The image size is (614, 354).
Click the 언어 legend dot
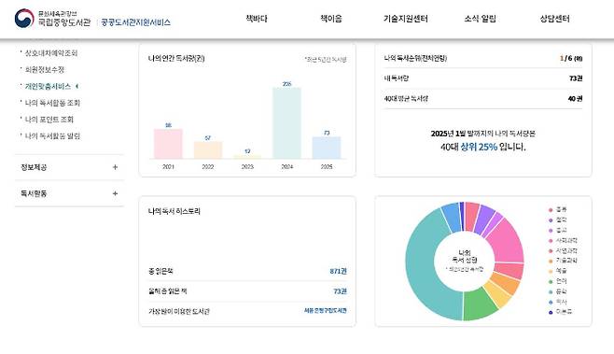pos(551,281)
